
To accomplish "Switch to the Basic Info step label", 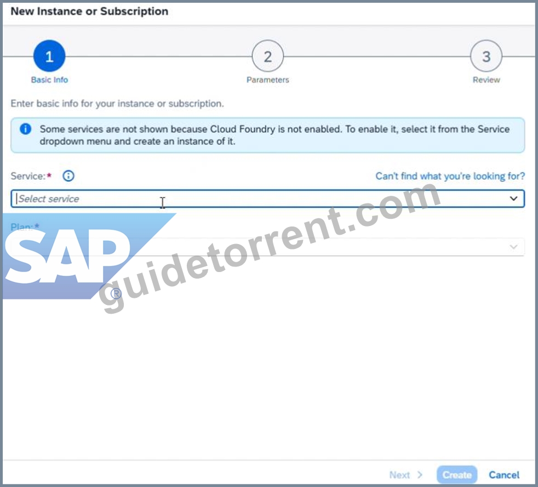I will coord(49,80).
